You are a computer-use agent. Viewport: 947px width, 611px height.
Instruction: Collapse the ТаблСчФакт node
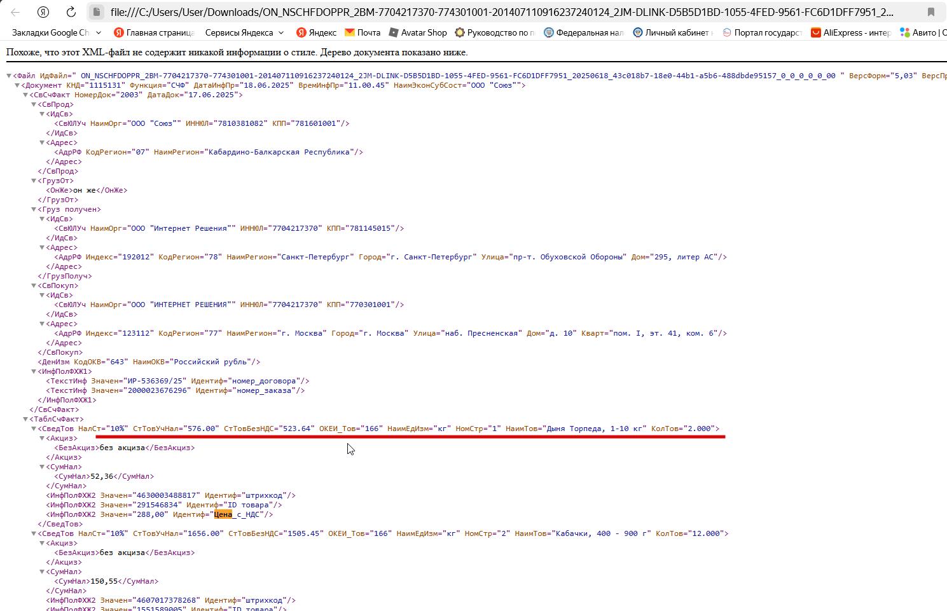coord(25,419)
